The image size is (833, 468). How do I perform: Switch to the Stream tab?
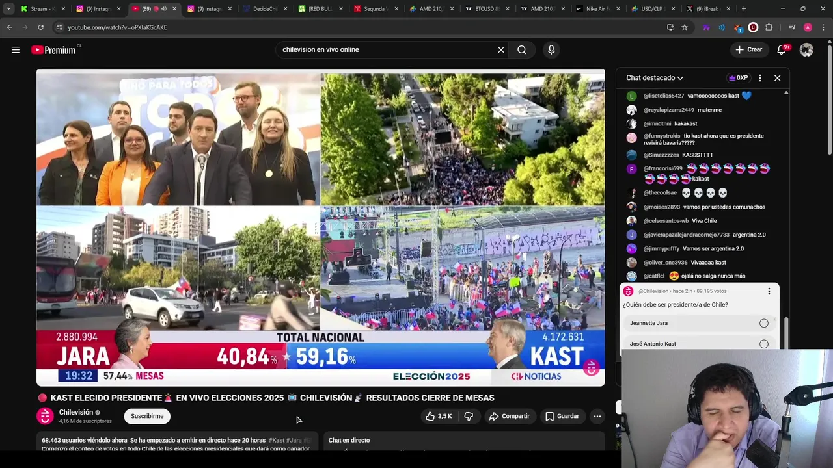click(39, 9)
